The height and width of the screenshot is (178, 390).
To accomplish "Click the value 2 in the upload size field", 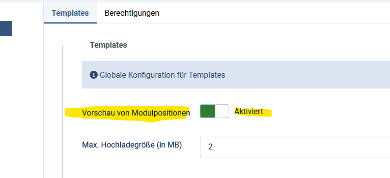I will 210,147.
